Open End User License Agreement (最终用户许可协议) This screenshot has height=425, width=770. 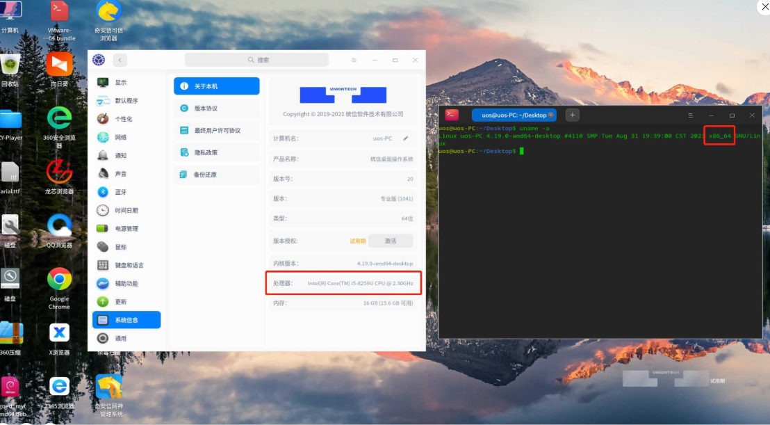[217, 130]
